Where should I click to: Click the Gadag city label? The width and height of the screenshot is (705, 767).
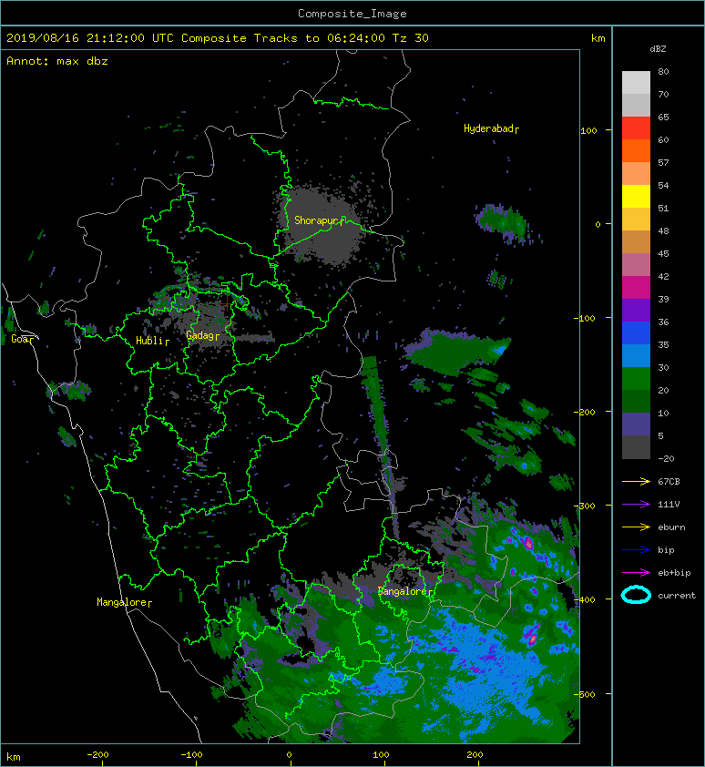tap(202, 335)
